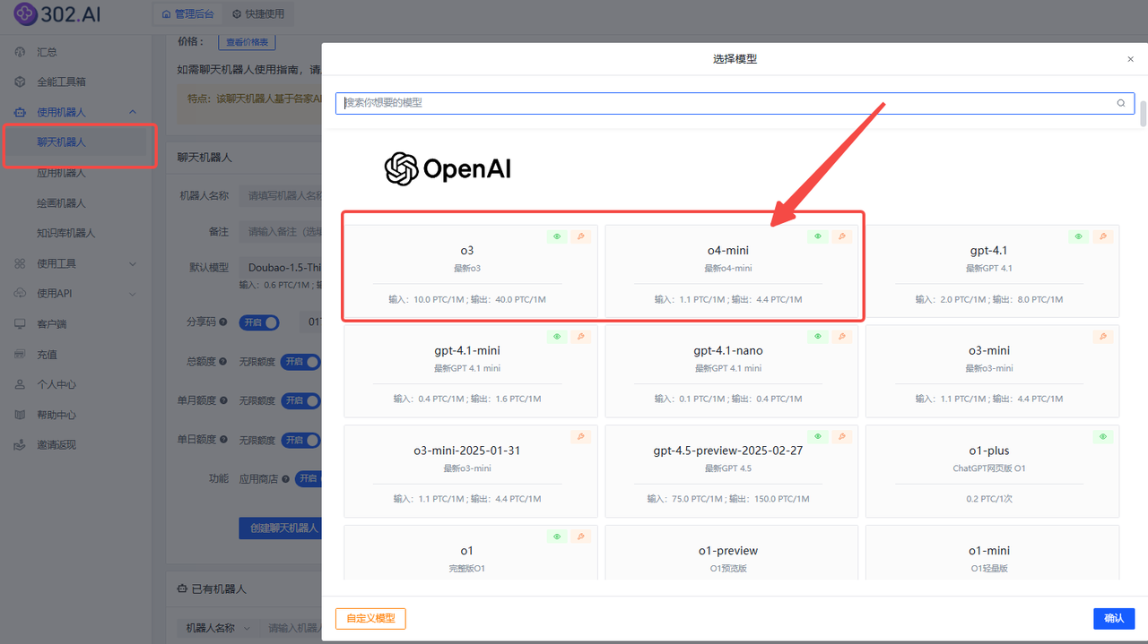Toggle the 单月额度 unlimited switch

point(300,400)
